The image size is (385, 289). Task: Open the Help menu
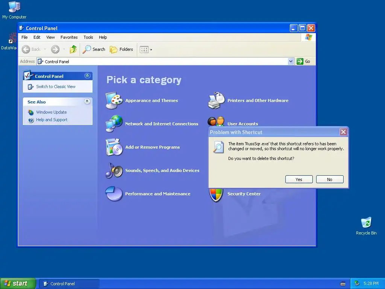103,37
